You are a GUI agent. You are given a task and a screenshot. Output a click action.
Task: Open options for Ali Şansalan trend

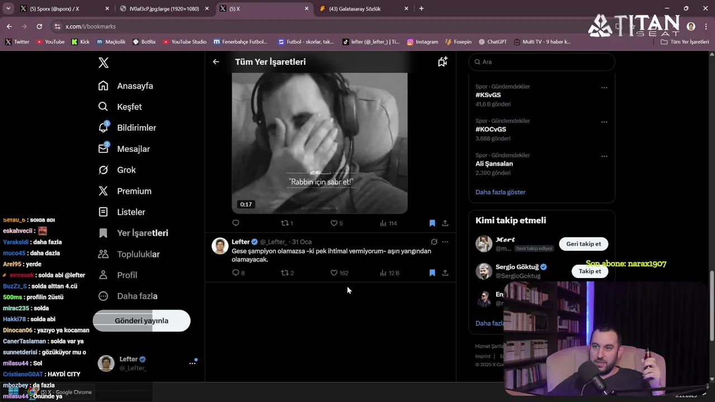(x=604, y=156)
